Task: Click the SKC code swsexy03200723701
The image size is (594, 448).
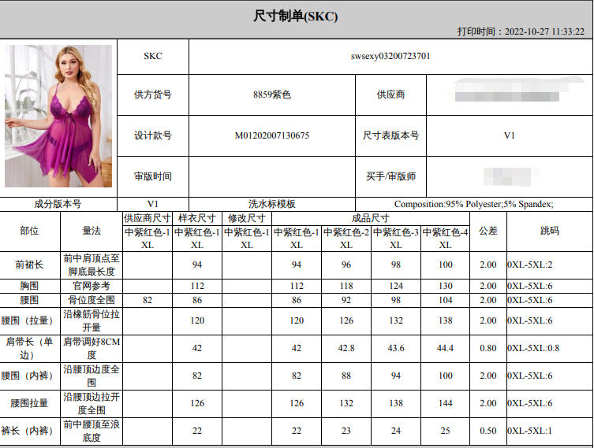Action: pos(390,57)
